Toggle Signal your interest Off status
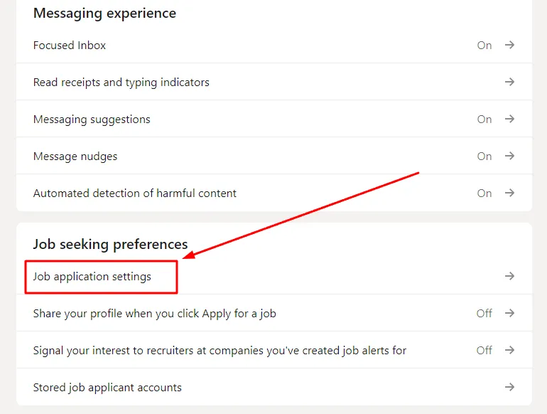The width and height of the screenshot is (547, 414). [484, 350]
